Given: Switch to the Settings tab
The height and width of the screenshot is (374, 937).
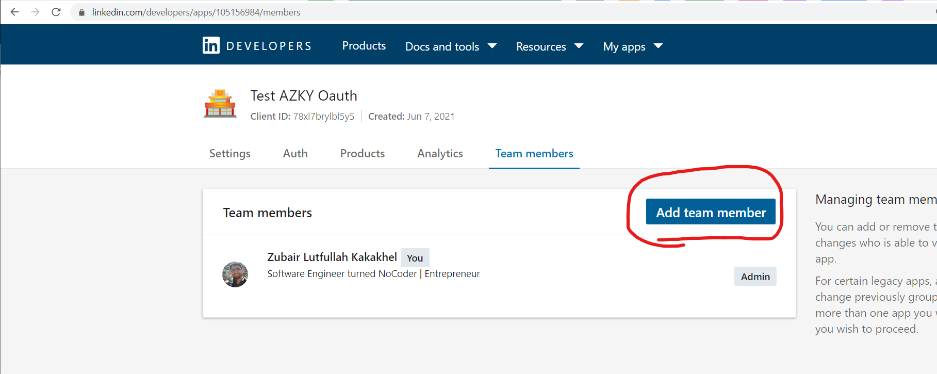Looking at the screenshot, I should pyautogui.click(x=229, y=154).
